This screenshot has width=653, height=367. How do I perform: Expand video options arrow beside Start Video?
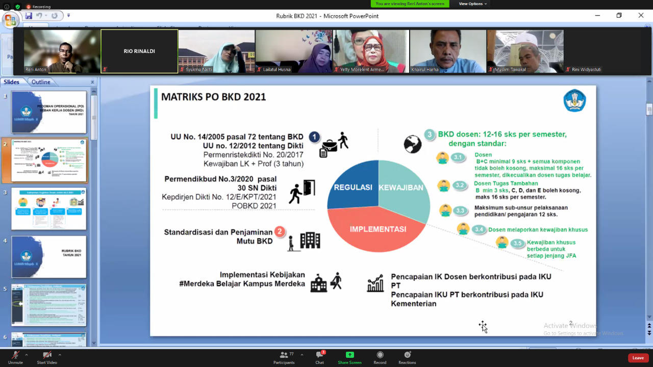pos(60,355)
